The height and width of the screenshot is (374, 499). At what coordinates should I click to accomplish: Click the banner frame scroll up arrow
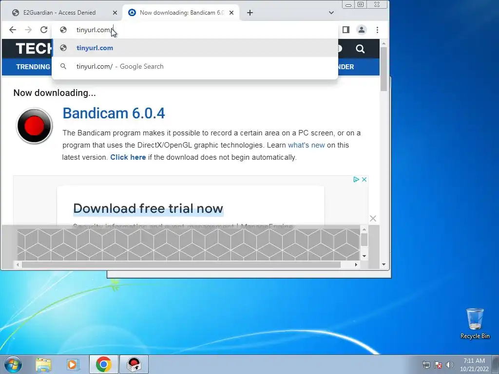[x=364, y=229]
